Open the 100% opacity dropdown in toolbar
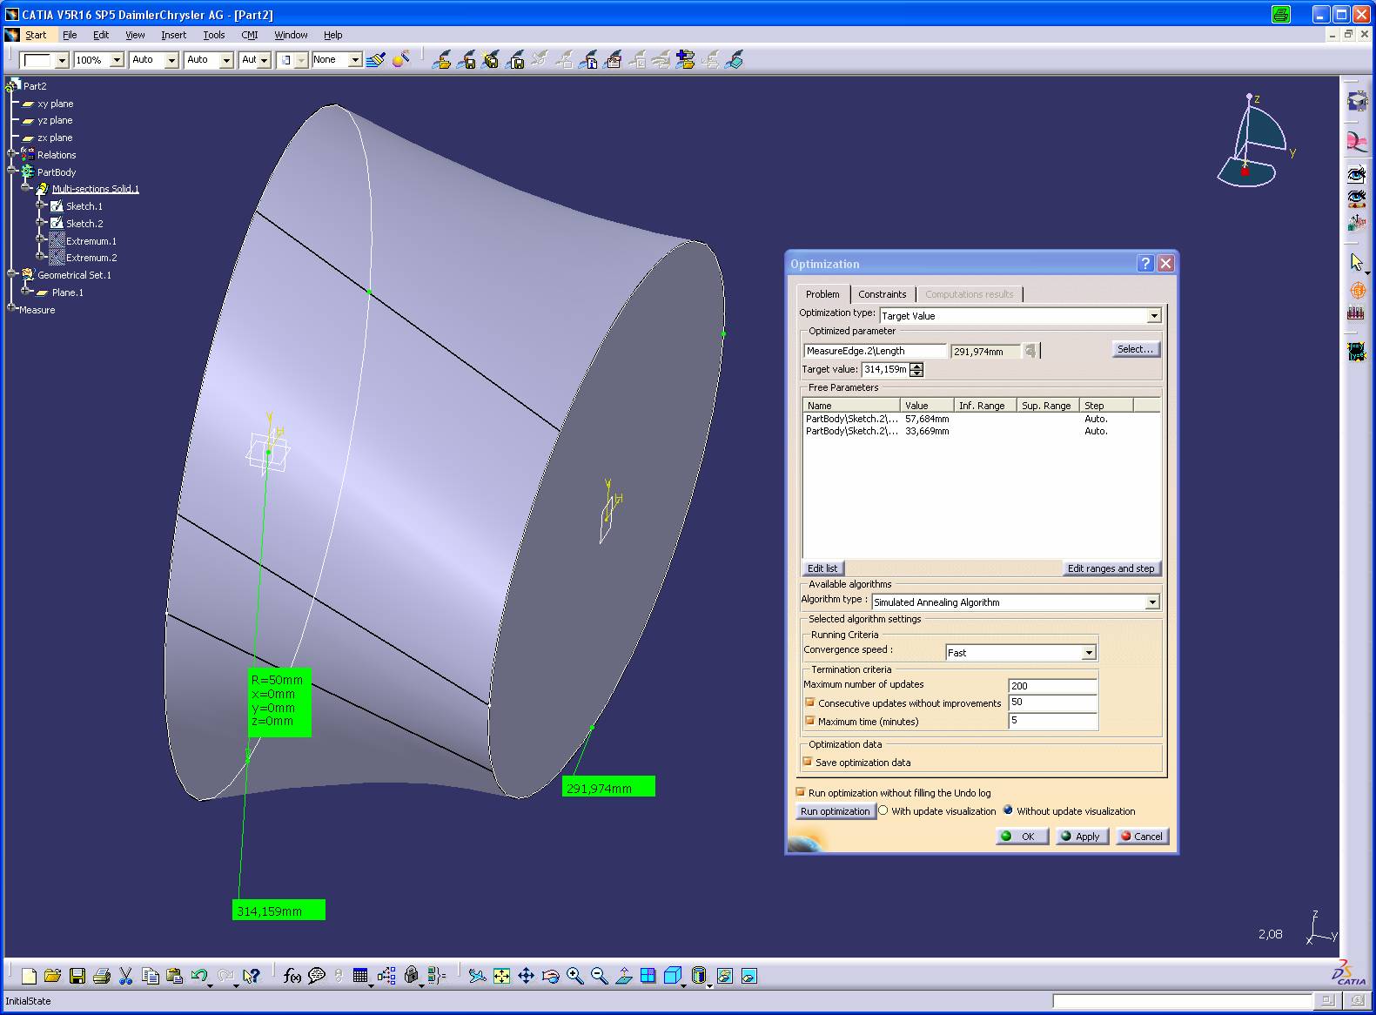Screen dimensions: 1376x1015 pyautogui.click(x=117, y=60)
